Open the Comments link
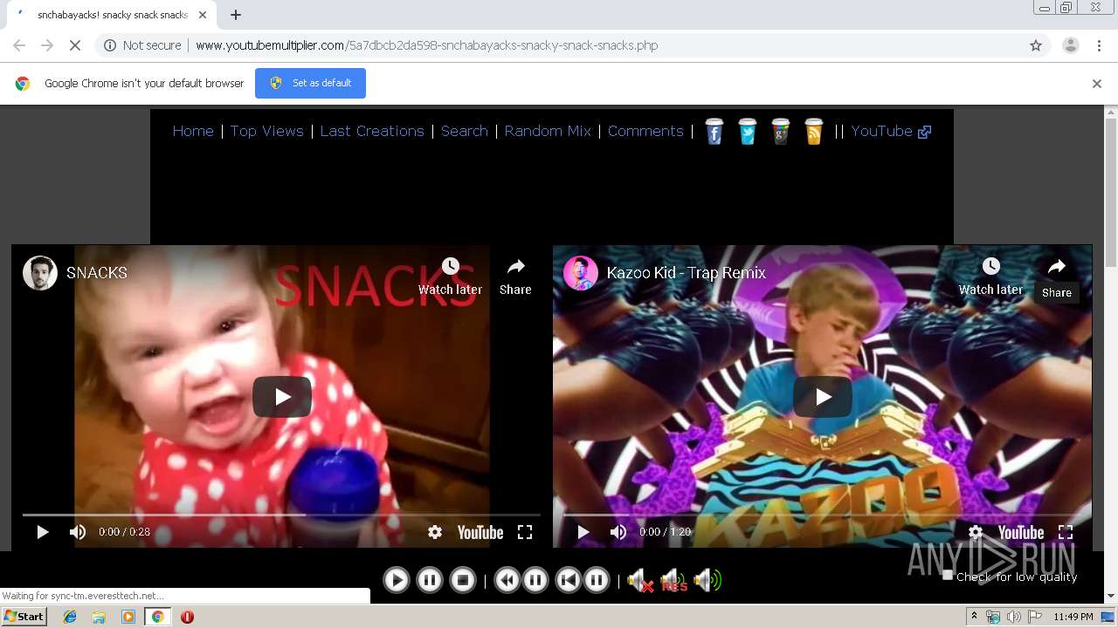The image size is (1118, 628). (645, 131)
